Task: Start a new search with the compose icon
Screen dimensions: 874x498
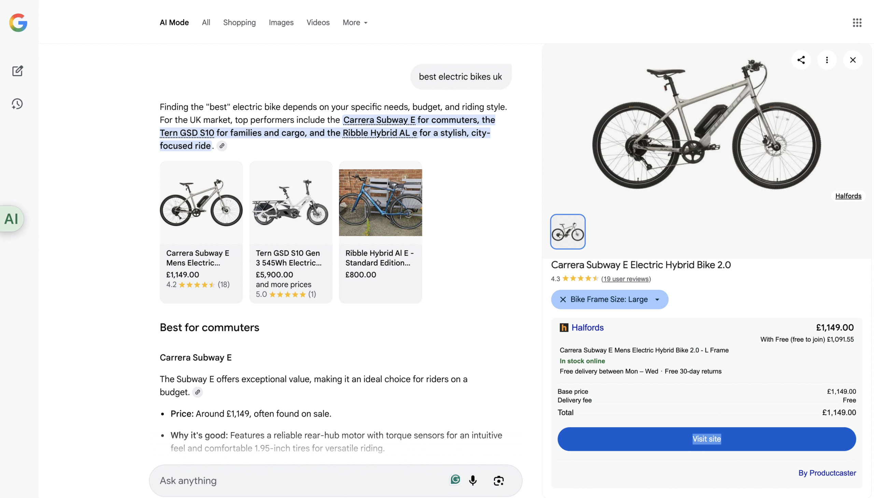Action: [x=17, y=71]
